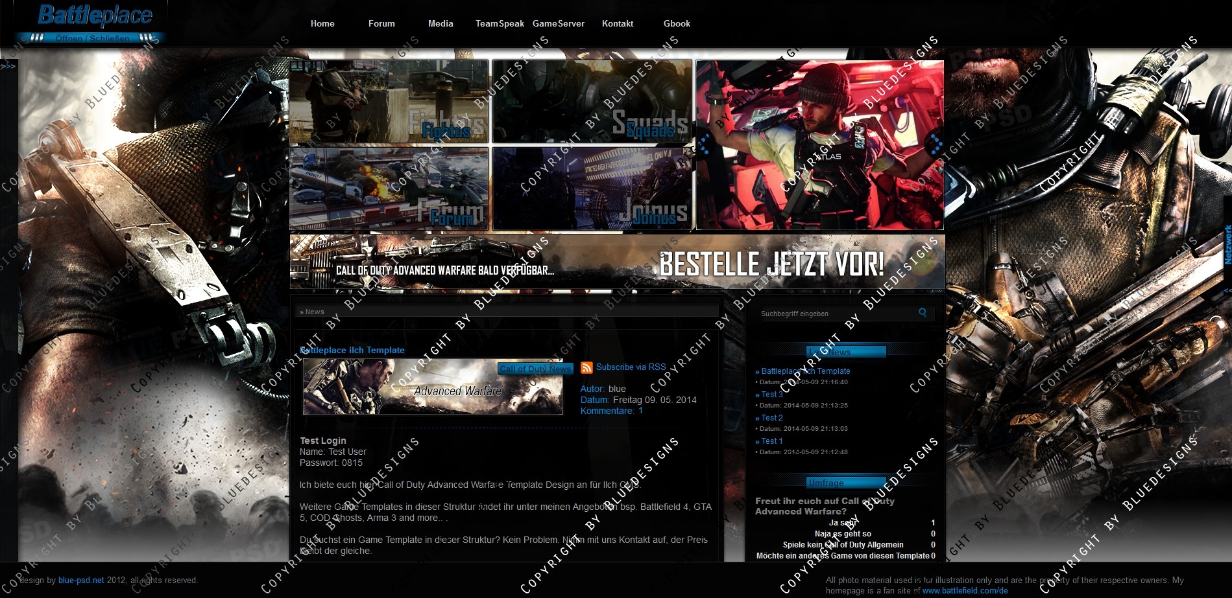Click the search magnifier icon

click(x=923, y=313)
